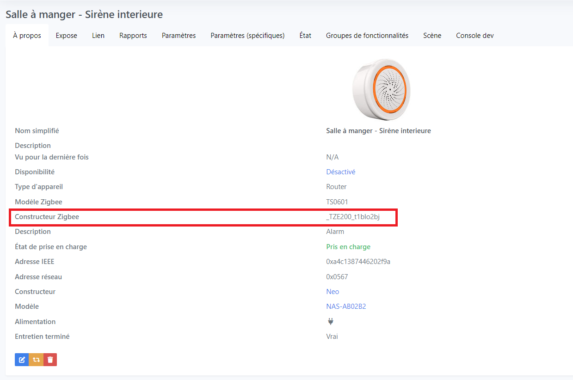Click the N/A last seen value

click(x=333, y=157)
